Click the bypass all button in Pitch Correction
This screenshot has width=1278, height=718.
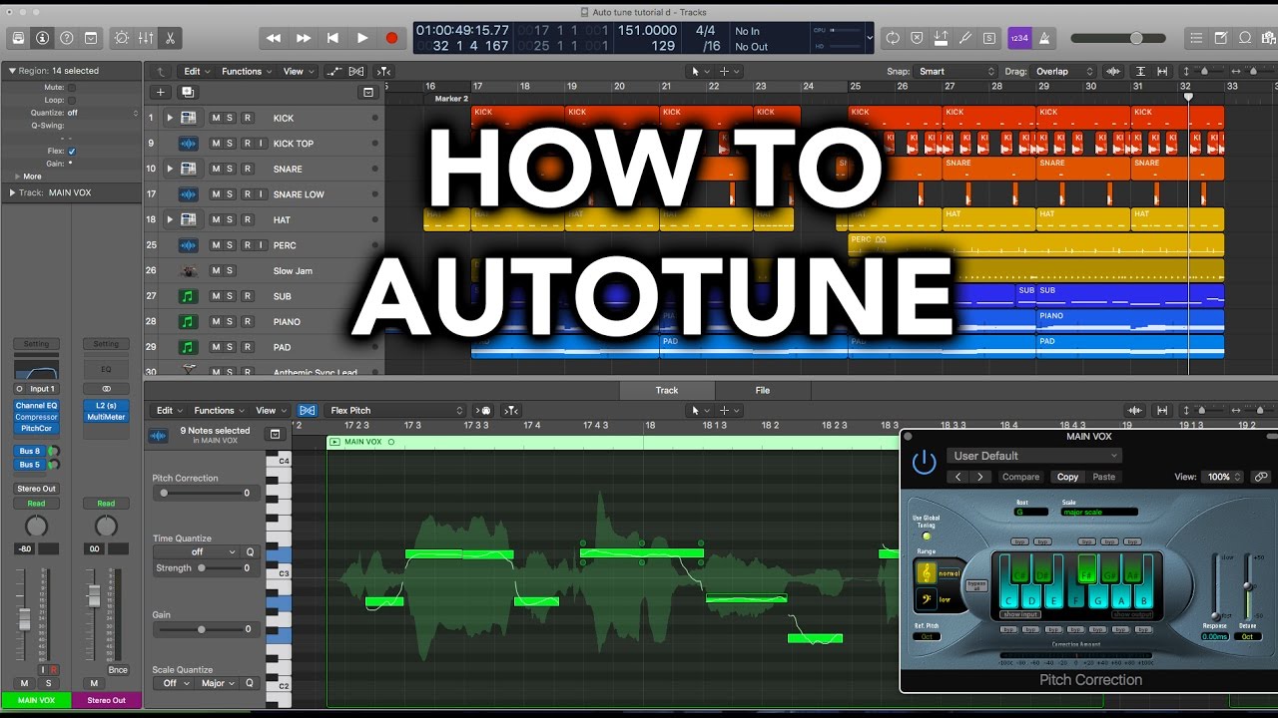click(x=976, y=585)
